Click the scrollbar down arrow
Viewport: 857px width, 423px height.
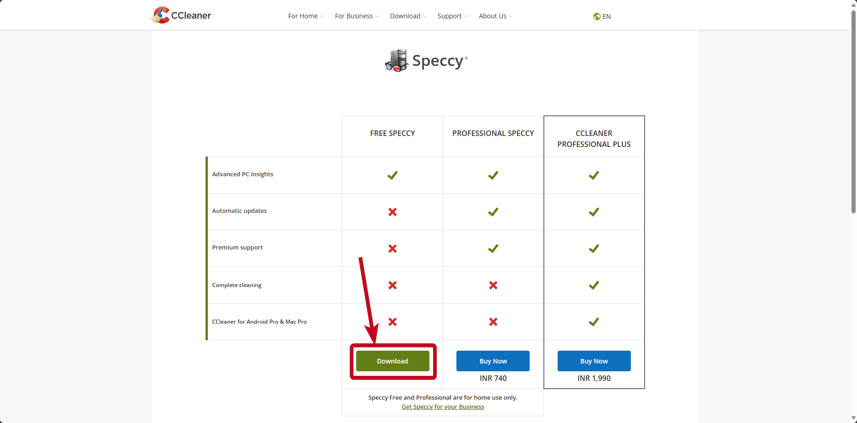coord(853,419)
